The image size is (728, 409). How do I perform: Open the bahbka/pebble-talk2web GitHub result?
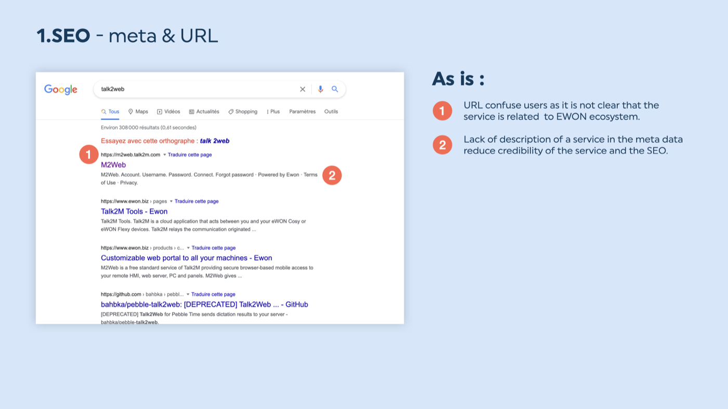204,305
